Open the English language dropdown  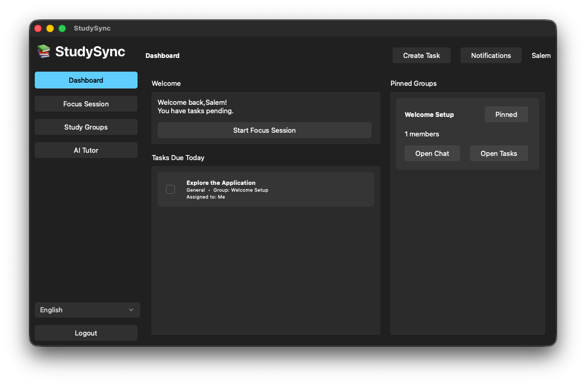click(87, 310)
